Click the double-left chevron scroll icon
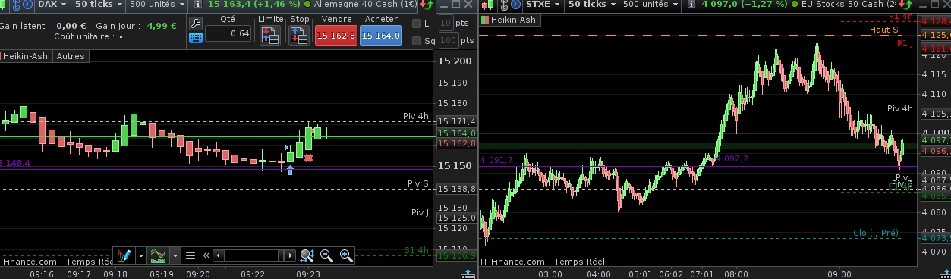This screenshot has width=951, height=279. coord(206,255)
